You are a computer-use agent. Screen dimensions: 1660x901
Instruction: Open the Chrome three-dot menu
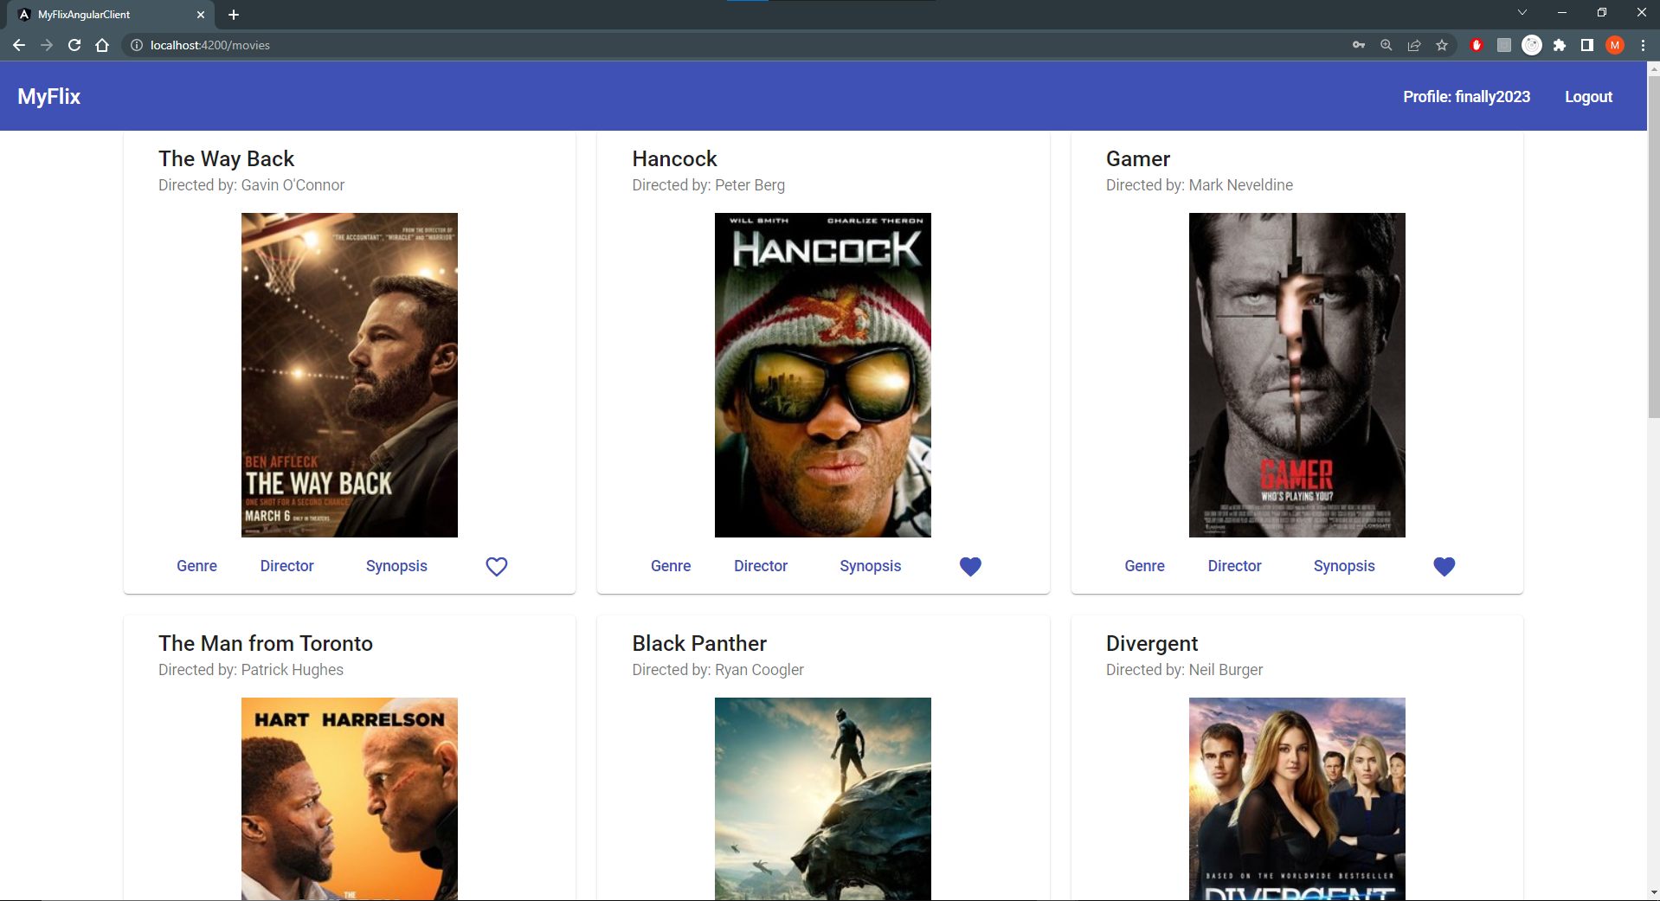coord(1643,45)
